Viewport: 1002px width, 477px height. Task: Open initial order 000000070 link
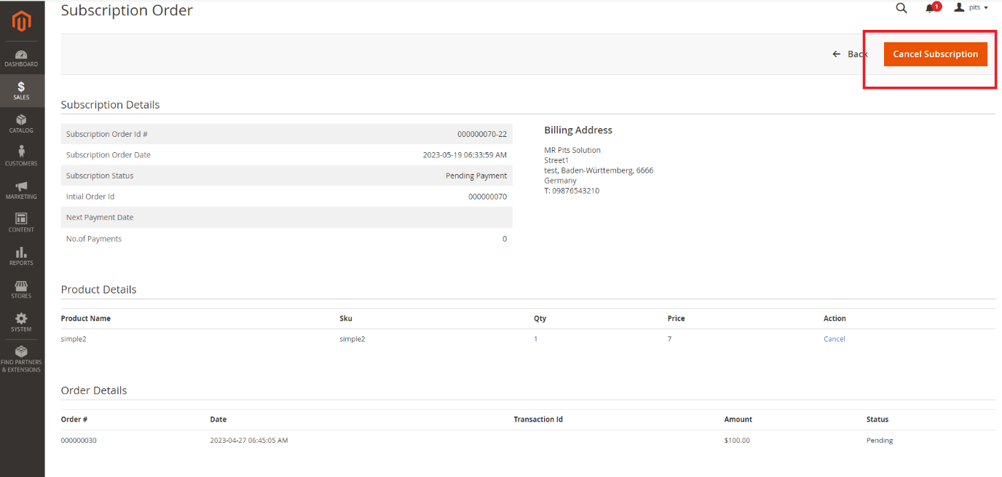(x=487, y=196)
